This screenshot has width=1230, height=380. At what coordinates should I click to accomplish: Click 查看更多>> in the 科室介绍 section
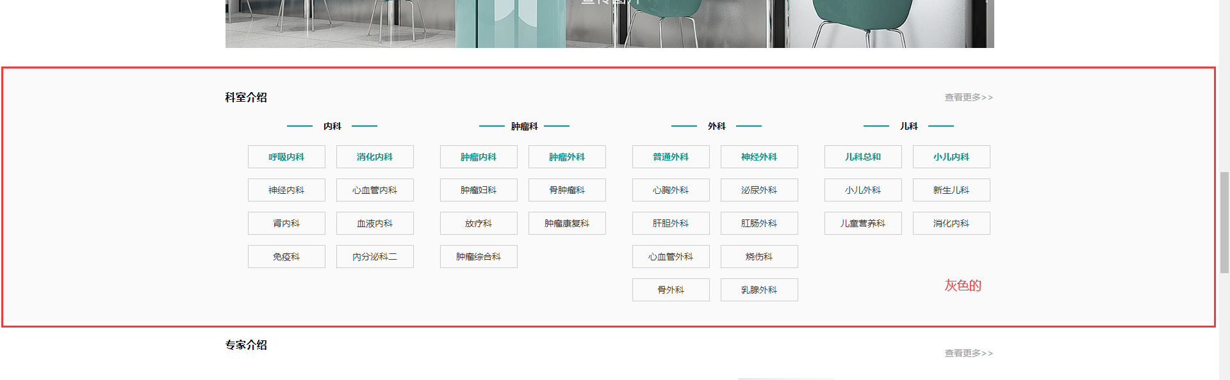tap(969, 97)
